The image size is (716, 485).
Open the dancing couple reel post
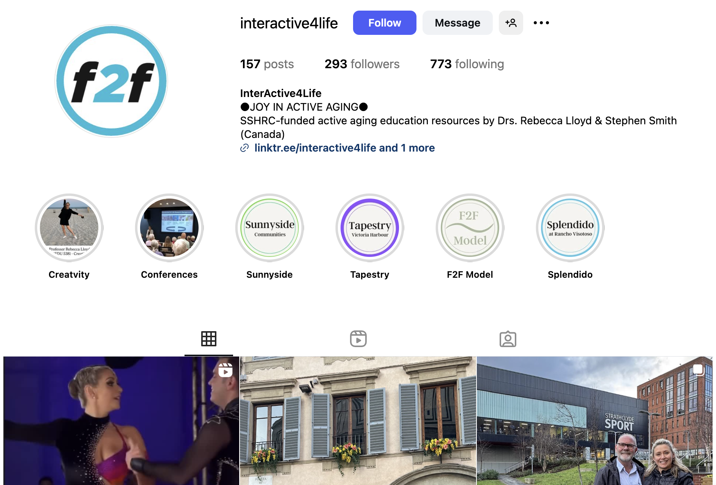(121, 421)
